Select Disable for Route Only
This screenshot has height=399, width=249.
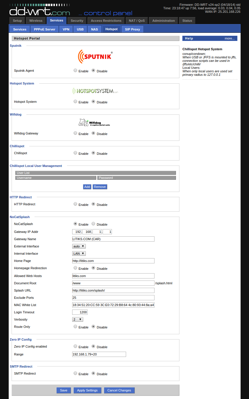pos(93,326)
